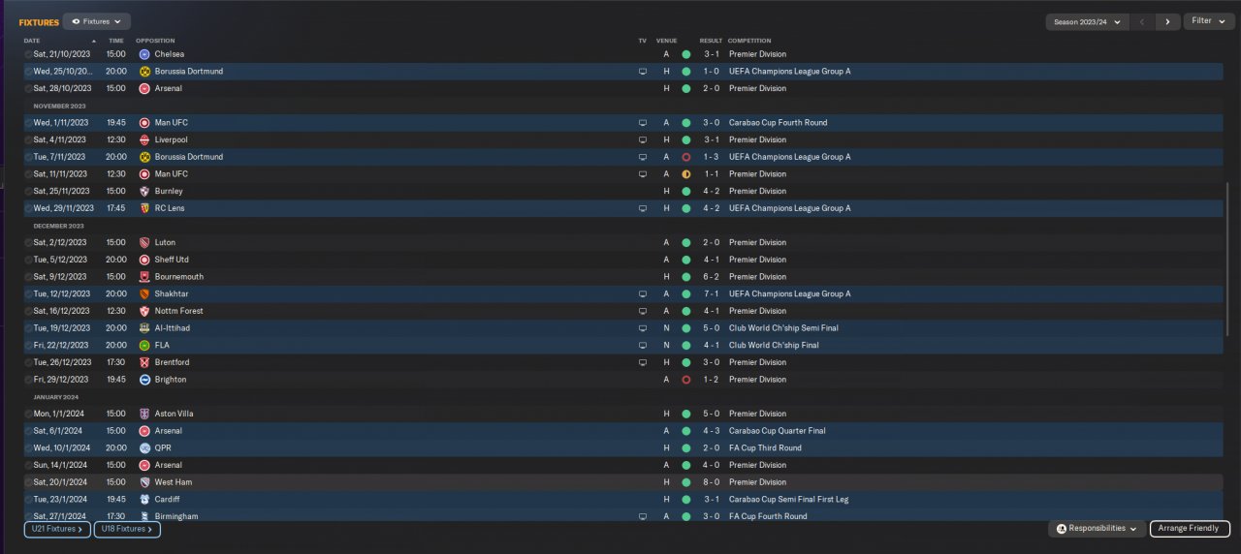Image resolution: width=1241 pixels, height=554 pixels.
Task: Go to next season arrow
Action: (1167, 21)
